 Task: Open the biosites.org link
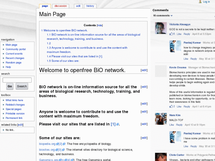point(47,150)
